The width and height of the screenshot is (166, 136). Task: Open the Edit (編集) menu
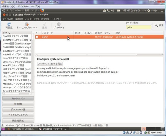point(19,19)
